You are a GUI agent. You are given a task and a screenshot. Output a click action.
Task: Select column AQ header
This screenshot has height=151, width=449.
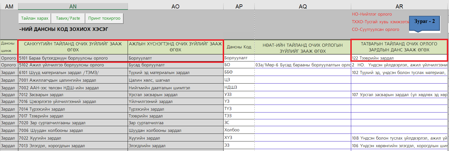click(x=303, y=6)
